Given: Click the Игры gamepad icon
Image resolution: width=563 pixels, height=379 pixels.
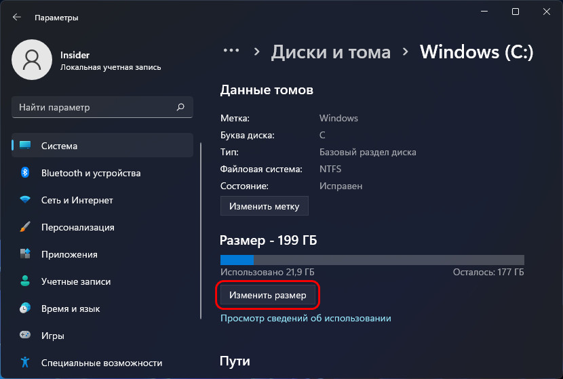Looking at the screenshot, I should click(25, 335).
